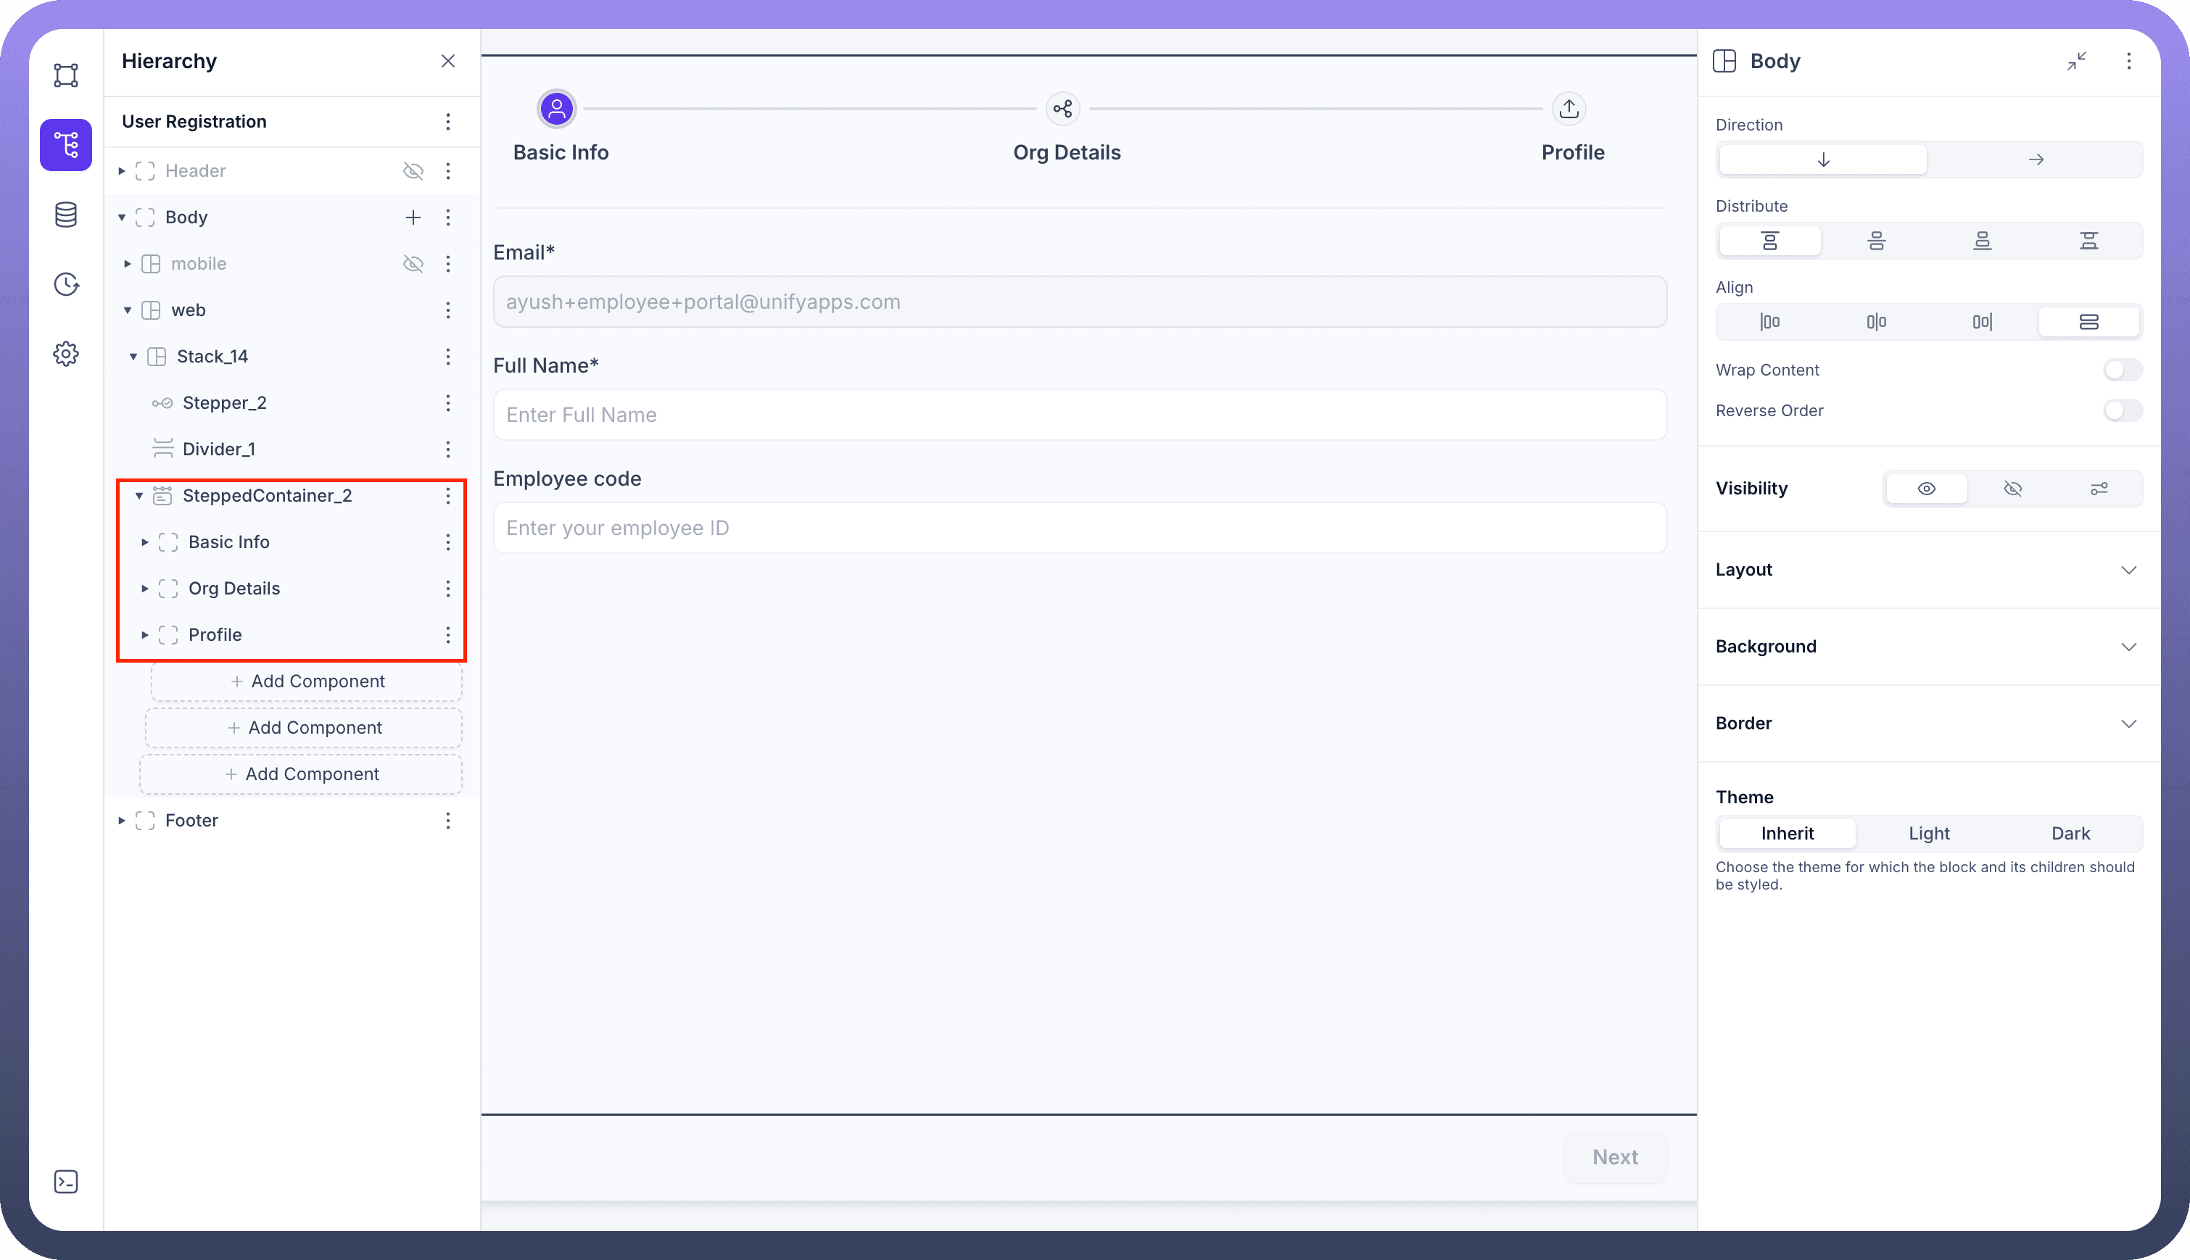Click the Org Details stepper icon

point(1062,109)
